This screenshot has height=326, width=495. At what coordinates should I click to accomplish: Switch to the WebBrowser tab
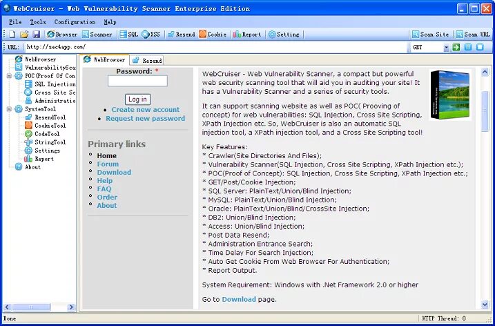click(104, 59)
